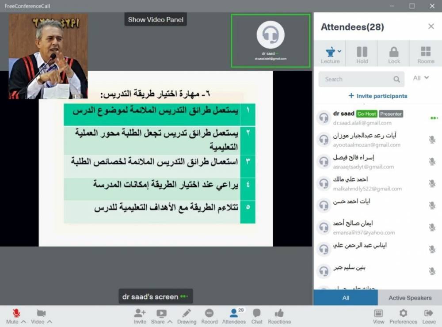
Task: Expand the Share options arrow
Action: (170, 322)
